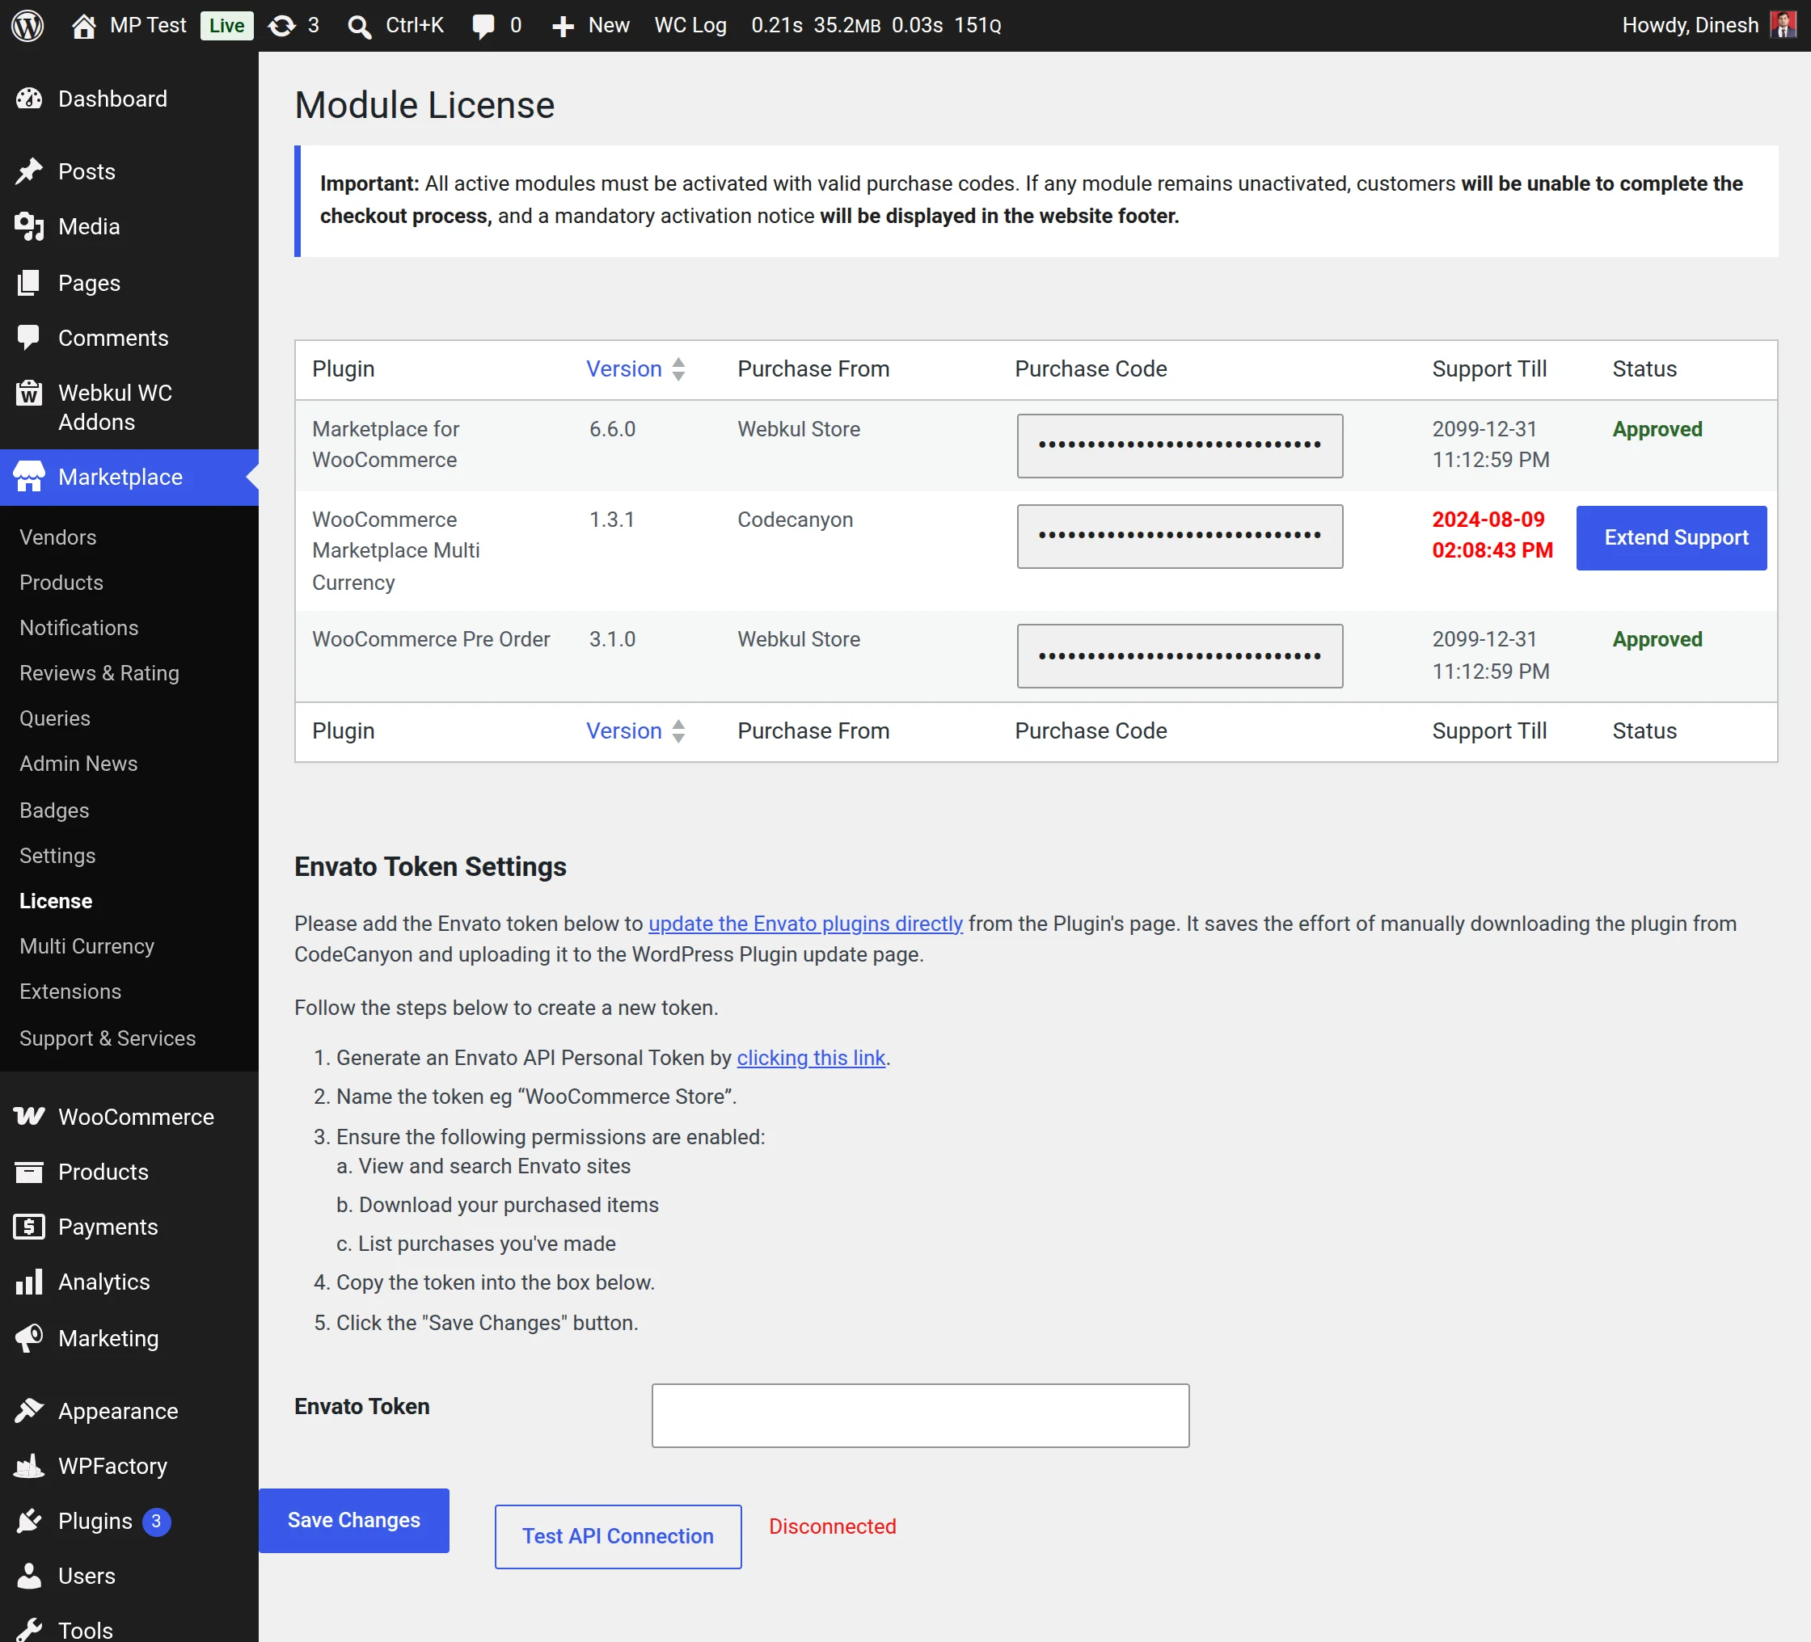Click the Tools wrench icon
This screenshot has width=1811, height=1642.
pos(29,1631)
